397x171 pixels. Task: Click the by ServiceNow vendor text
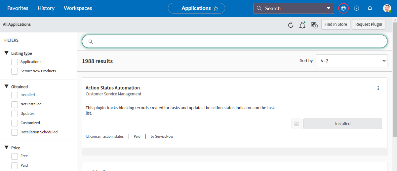pyautogui.click(x=162, y=136)
